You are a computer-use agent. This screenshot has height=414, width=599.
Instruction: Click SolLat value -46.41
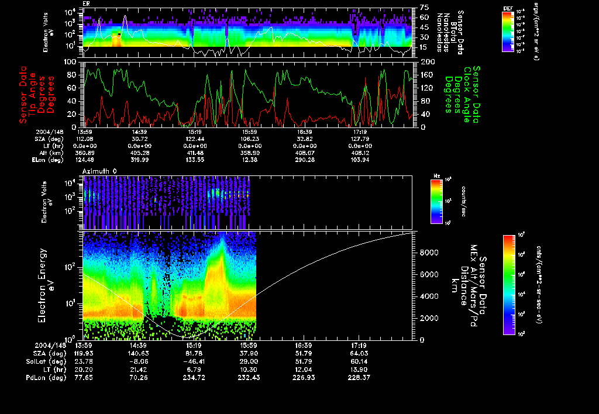[194, 361]
